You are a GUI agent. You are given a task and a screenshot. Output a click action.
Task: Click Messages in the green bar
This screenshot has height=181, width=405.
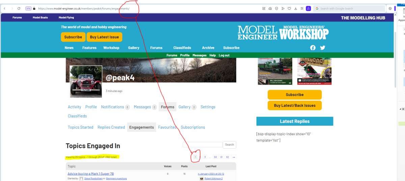pos(199,55)
